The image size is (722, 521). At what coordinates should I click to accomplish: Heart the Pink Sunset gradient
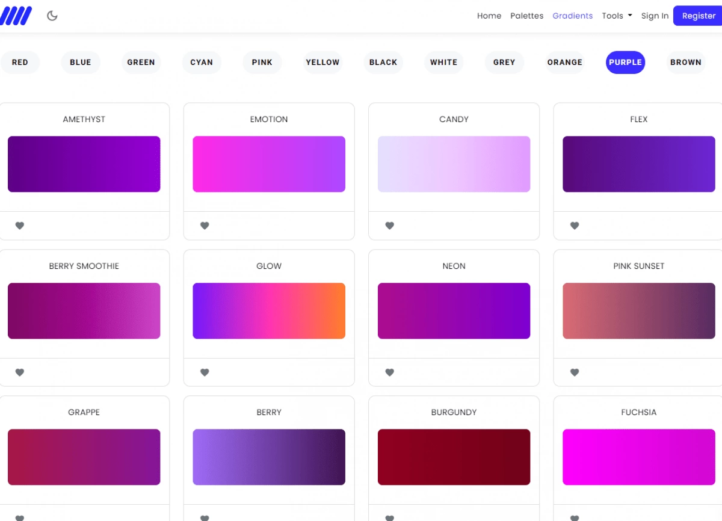point(575,372)
